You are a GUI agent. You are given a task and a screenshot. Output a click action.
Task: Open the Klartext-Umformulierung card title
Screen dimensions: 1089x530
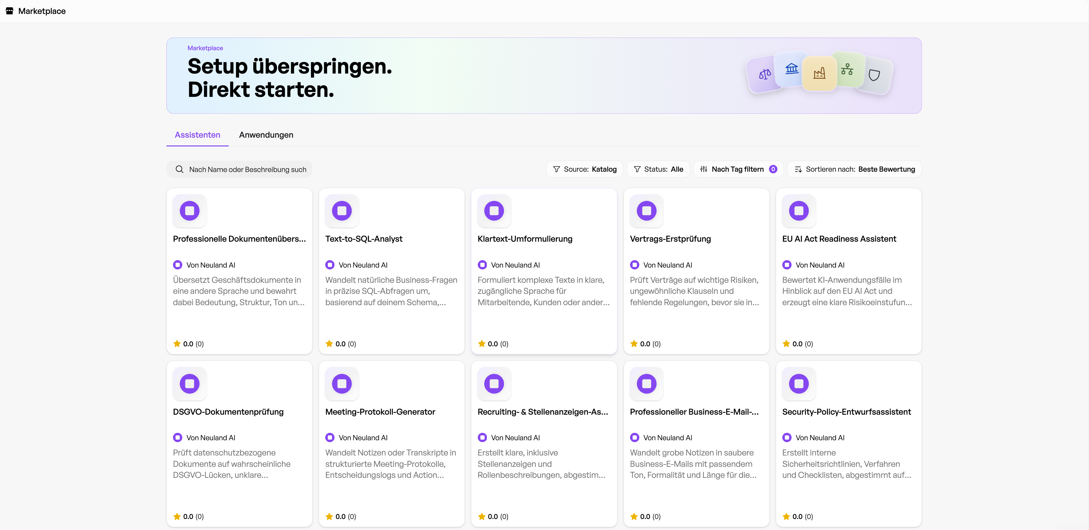(525, 239)
